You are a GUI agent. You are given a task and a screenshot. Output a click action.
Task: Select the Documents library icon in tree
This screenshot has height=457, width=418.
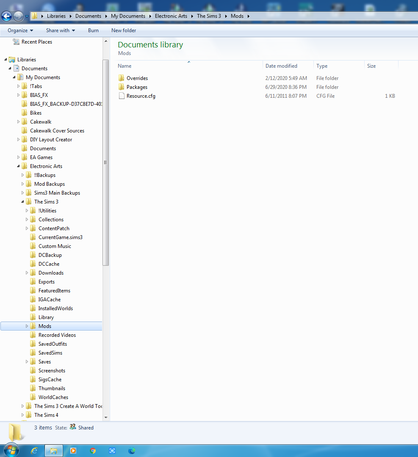pyautogui.click(x=17, y=69)
